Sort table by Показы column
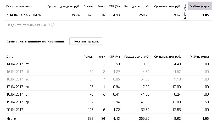This screenshot has width=212, height=130. pyautogui.click(x=88, y=57)
